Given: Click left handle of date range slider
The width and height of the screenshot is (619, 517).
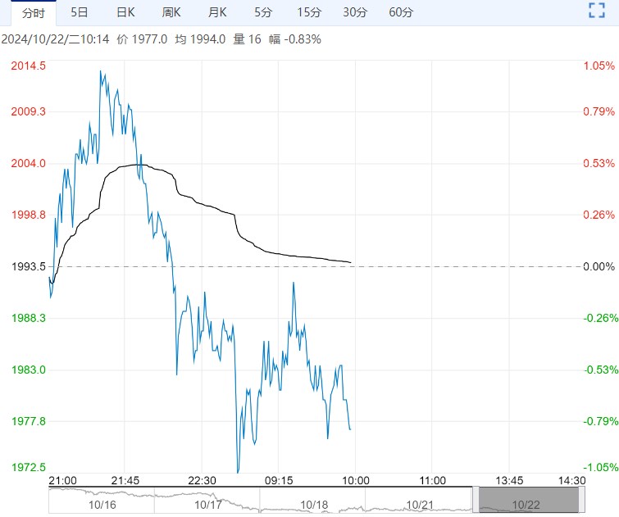Looking at the screenshot, I should [x=476, y=499].
